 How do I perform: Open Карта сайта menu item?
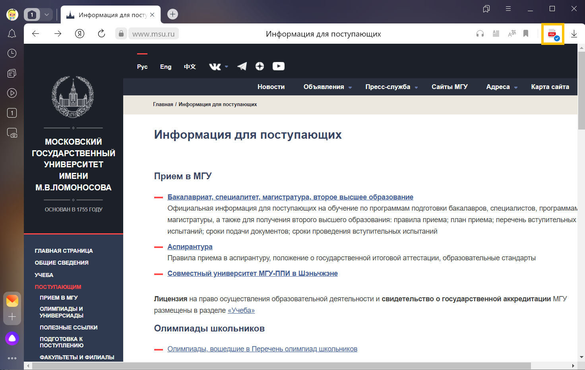point(550,87)
